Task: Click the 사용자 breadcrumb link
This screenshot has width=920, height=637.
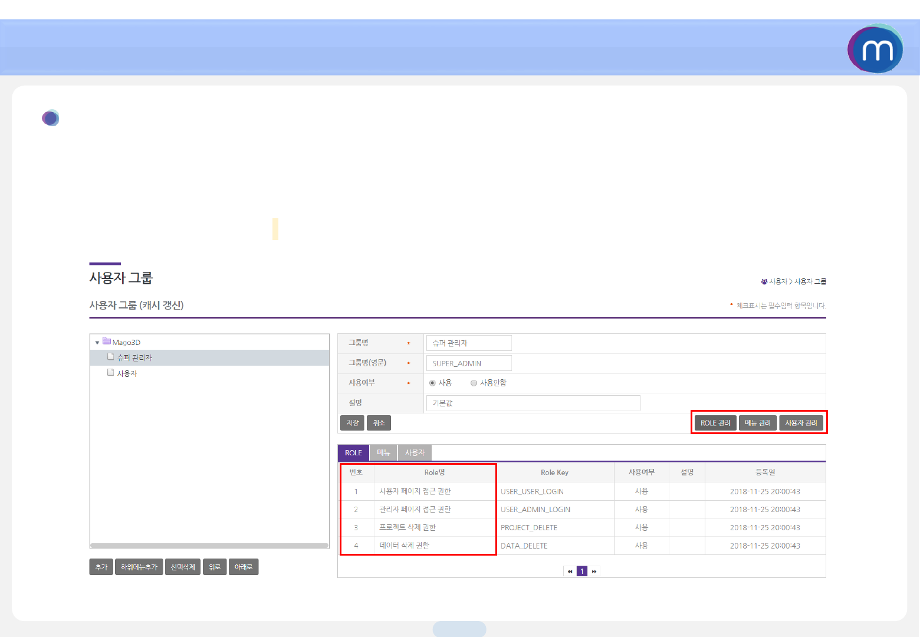Action: point(778,282)
